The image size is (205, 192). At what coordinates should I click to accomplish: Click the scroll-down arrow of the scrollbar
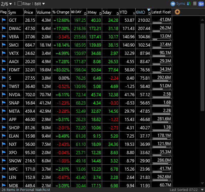[202, 183]
